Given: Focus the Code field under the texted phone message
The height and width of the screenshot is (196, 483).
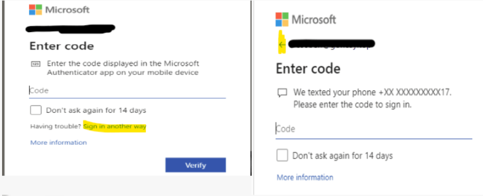Looking at the screenshot, I should click(374, 130).
